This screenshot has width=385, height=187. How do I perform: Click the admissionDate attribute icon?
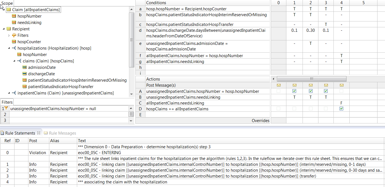click(25, 67)
